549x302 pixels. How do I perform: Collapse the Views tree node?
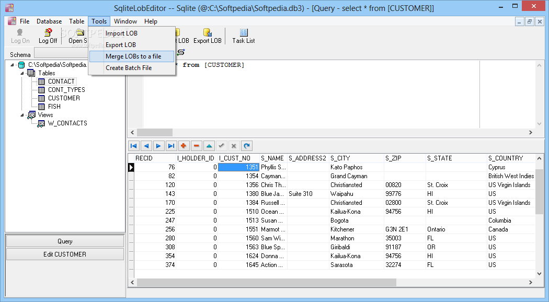(22, 115)
